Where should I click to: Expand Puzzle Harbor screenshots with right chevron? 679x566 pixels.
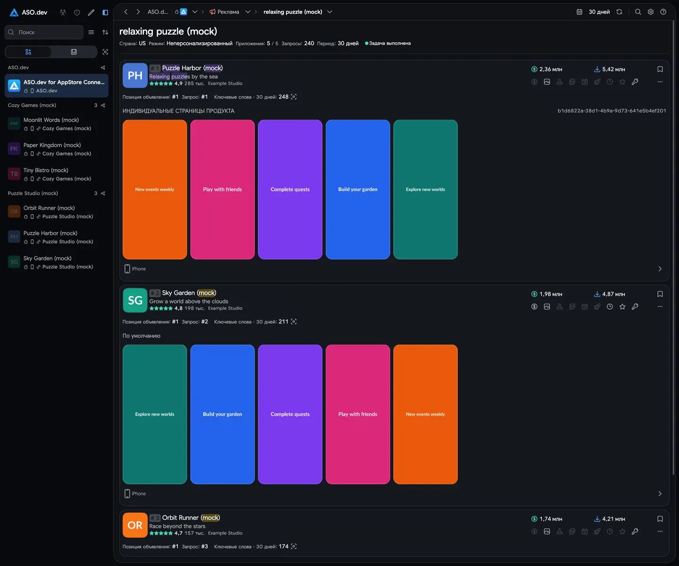660,269
